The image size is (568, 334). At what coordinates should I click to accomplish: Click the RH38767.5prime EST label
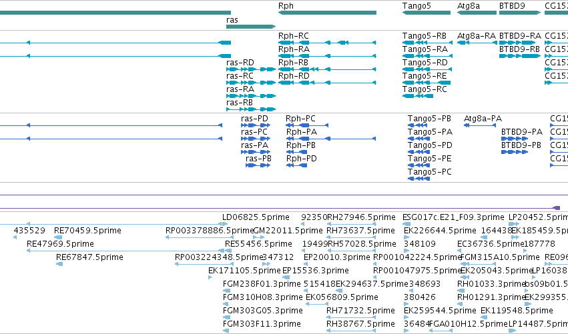361,324
